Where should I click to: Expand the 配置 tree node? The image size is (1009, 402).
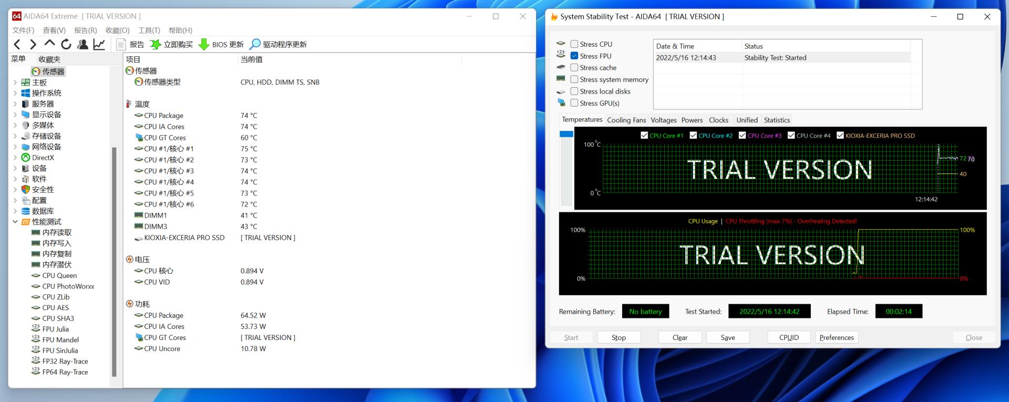pos(15,201)
